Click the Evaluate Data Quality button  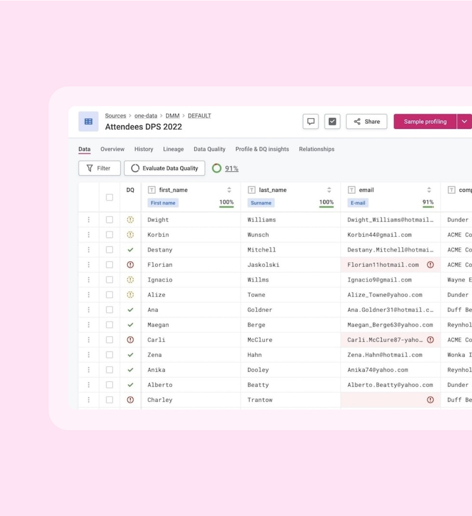click(x=165, y=168)
